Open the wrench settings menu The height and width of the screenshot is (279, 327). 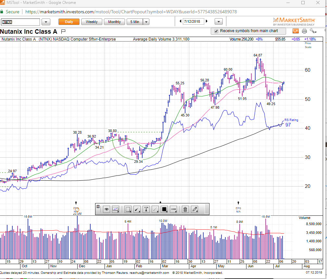tap(313, 31)
